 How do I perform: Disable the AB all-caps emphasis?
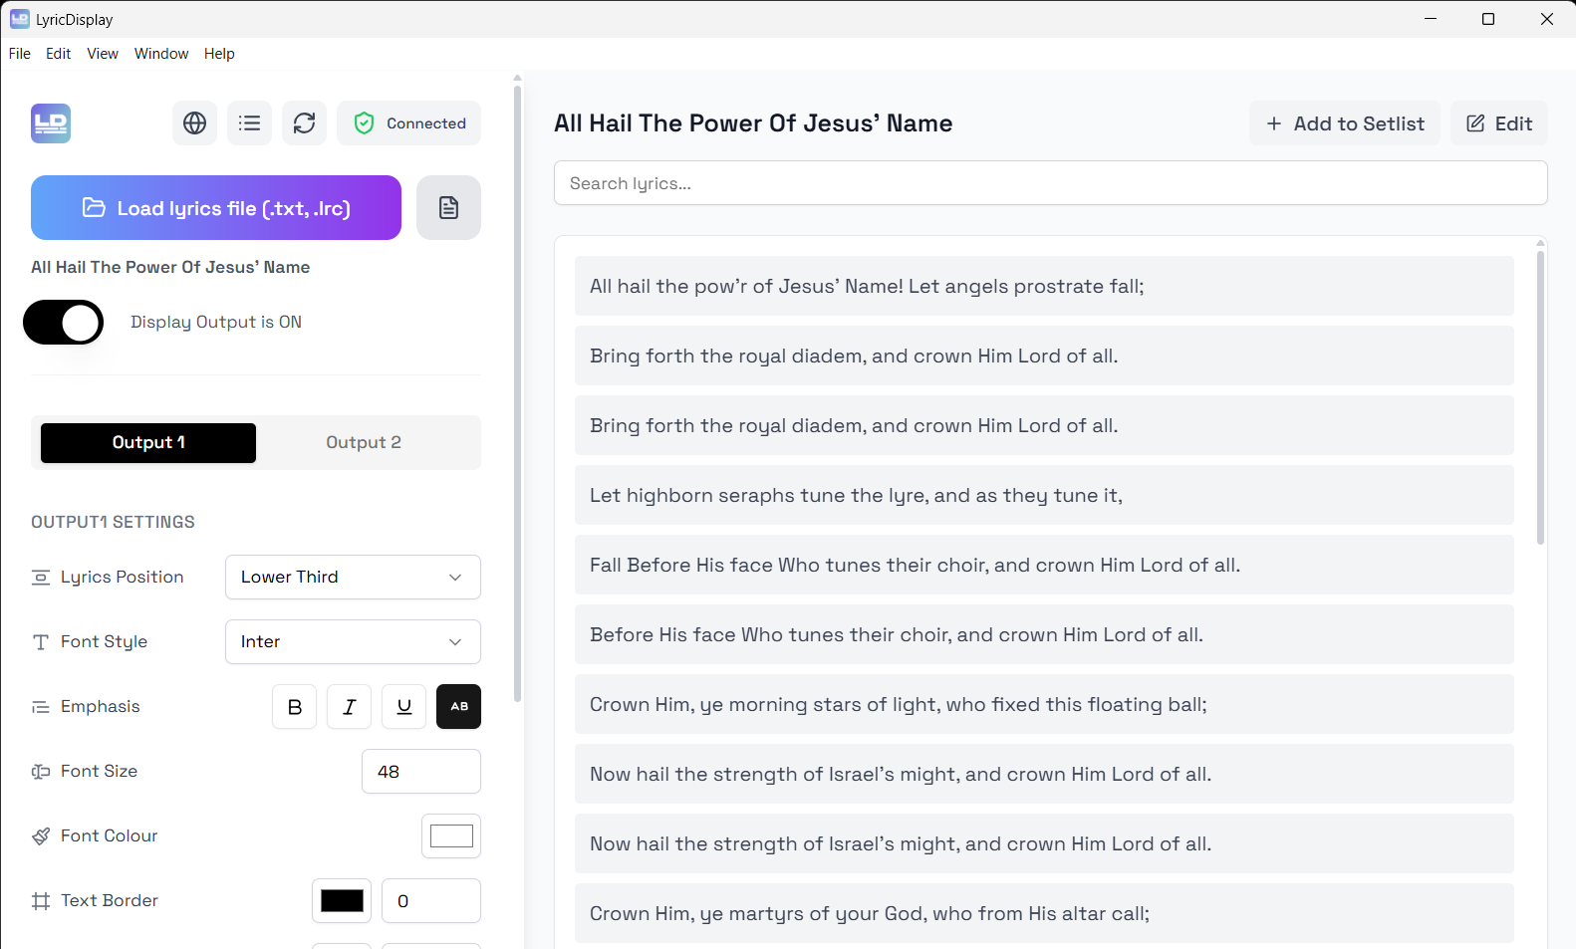click(458, 707)
